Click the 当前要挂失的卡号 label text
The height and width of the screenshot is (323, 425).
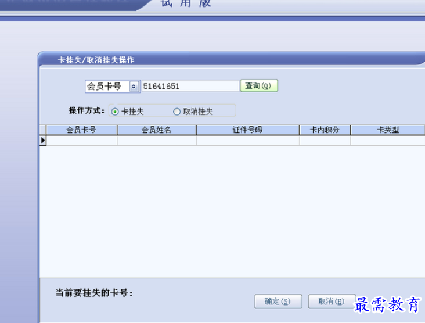(94, 293)
